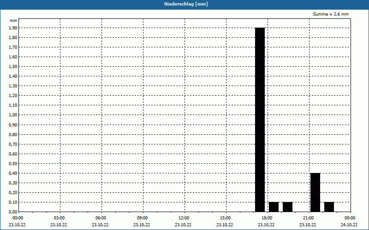
Task: Click the 1,40 y-axis label
Action: [x=13, y=76]
